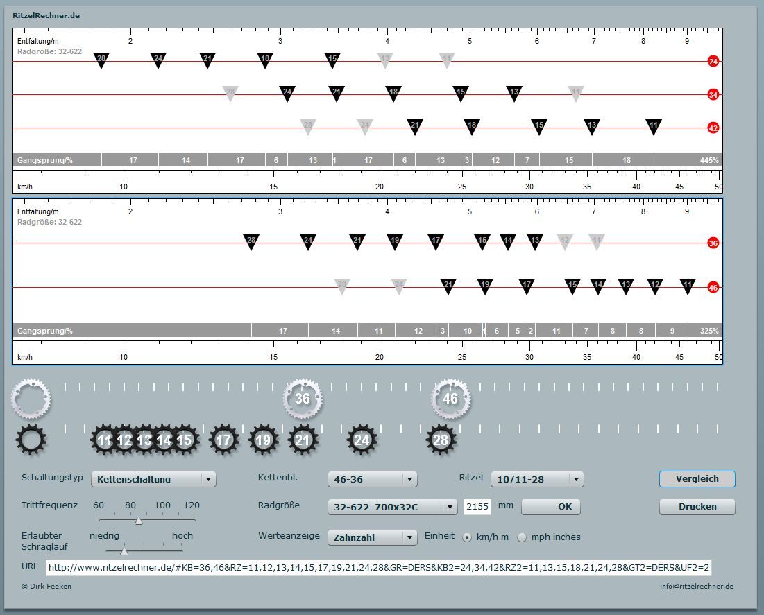Click the empty silver chainring icon
The height and width of the screenshot is (615, 764).
(31, 399)
